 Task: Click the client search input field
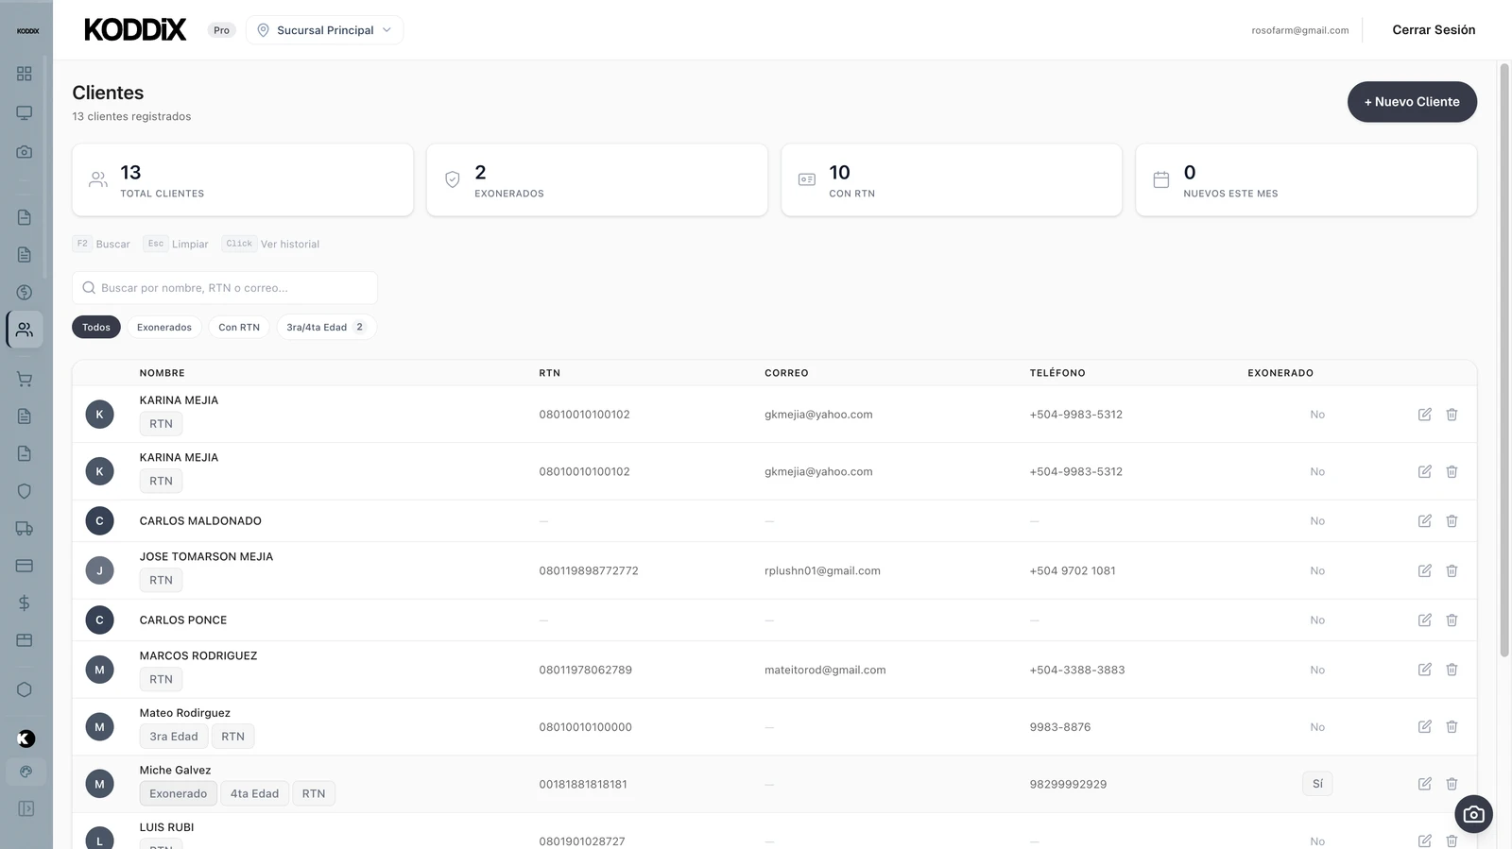[225, 288]
